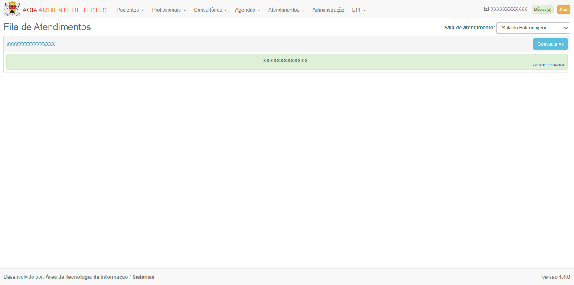
Task: Click the patient name link in queue header
Action: tap(31, 44)
